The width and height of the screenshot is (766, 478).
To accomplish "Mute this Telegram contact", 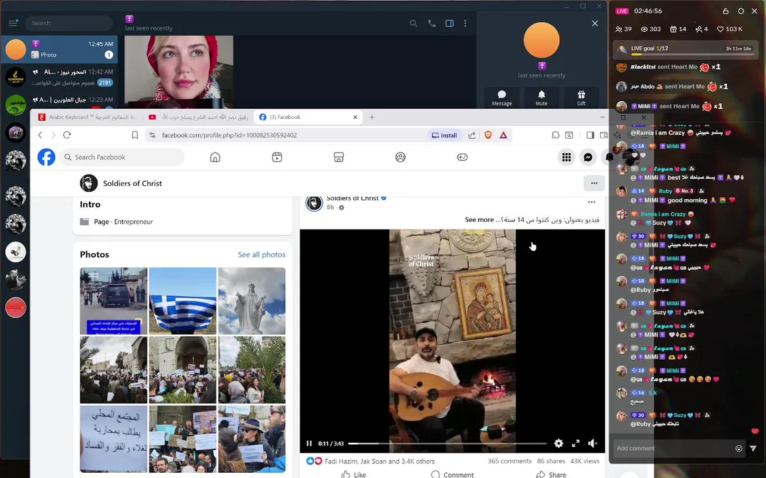I will [541, 98].
